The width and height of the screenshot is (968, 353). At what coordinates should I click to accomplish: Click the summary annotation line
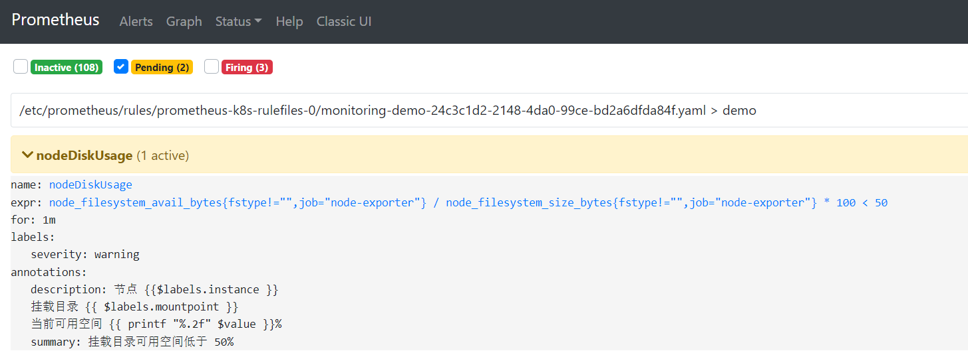[132, 342]
